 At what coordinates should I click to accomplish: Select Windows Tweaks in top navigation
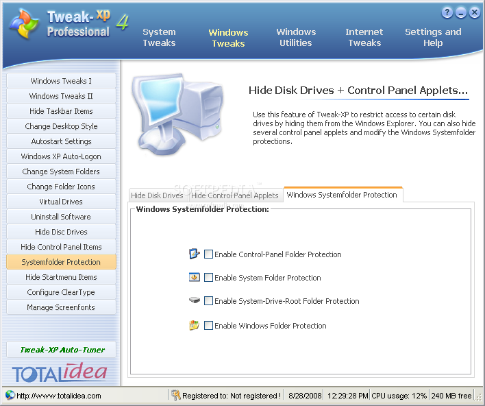pyautogui.click(x=228, y=38)
